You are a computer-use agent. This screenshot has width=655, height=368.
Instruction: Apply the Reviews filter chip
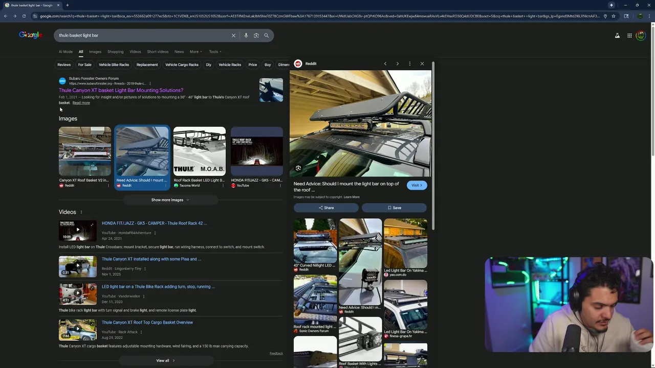coord(64,65)
